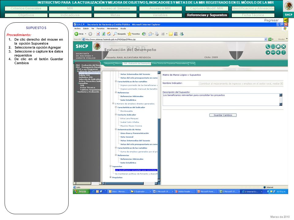This screenshot has height=220, width=294.
Task: Print the page with the printer icon
Action: click(x=157, y=34)
